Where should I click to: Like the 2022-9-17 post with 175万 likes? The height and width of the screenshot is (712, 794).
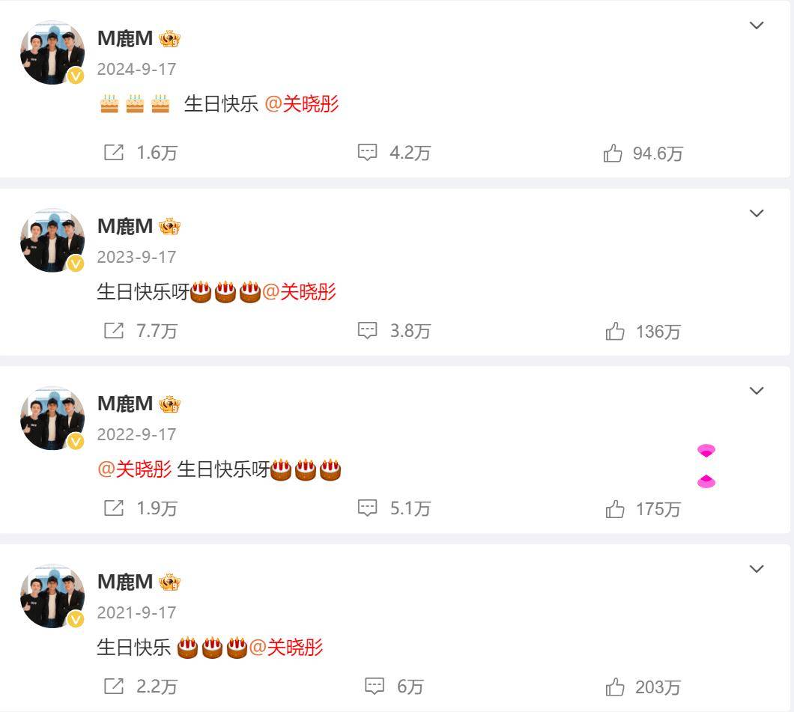(x=615, y=509)
